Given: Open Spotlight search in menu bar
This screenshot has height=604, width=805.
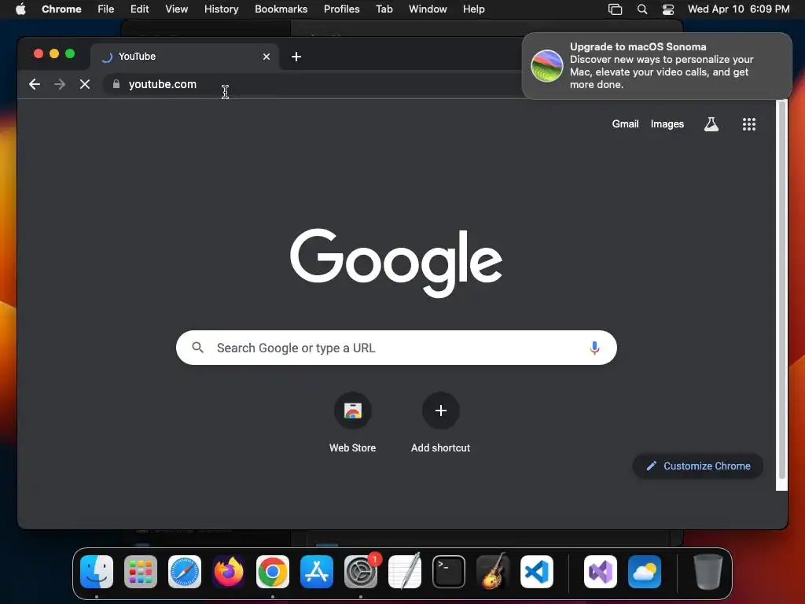Looking at the screenshot, I should 641,9.
